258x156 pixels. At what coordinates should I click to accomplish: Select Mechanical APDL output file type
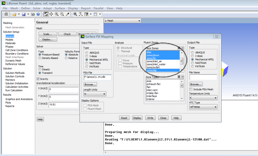(x=192, y=59)
